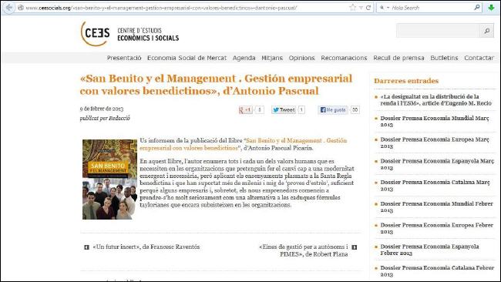501x282 pixels.
Task: Click the Darreres entrades sidebar heading
Action: point(406,81)
